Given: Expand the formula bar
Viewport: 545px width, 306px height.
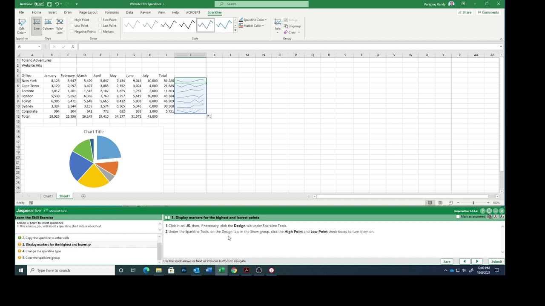Looking at the screenshot, I should 501,47.
